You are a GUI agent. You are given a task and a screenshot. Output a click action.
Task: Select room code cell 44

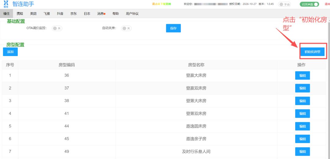(67, 126)
